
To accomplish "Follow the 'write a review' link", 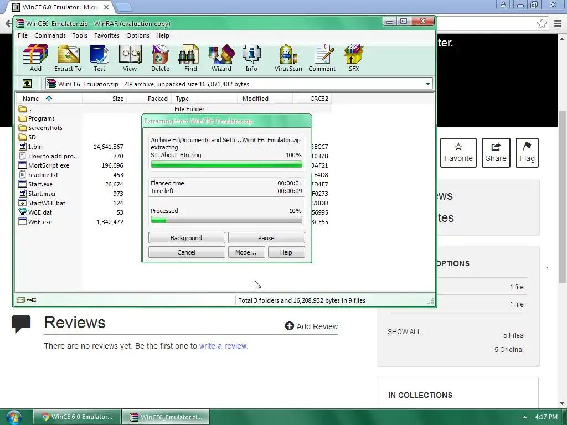I will [223, 346].
